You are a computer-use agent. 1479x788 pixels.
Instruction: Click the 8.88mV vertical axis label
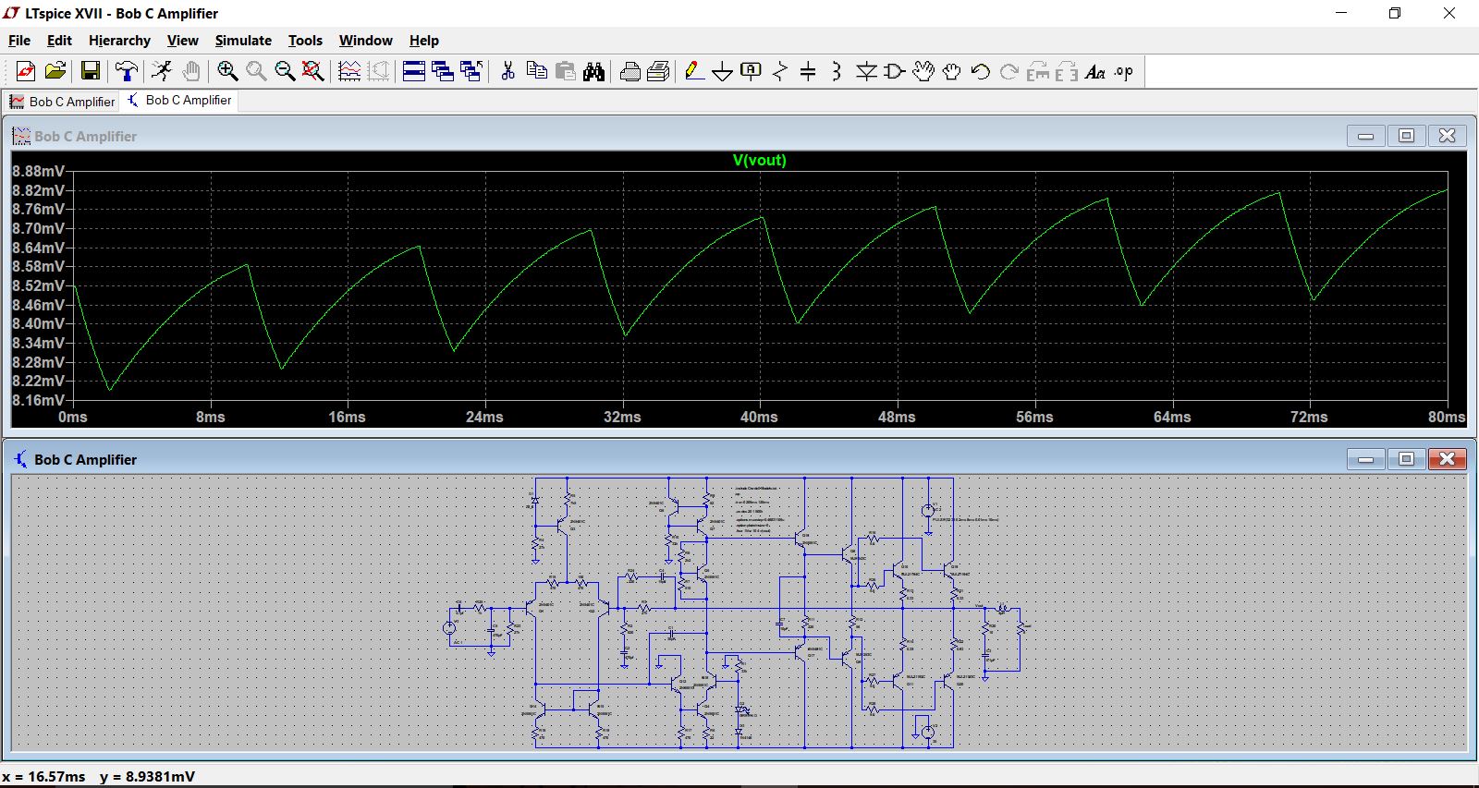coord(38,171)
